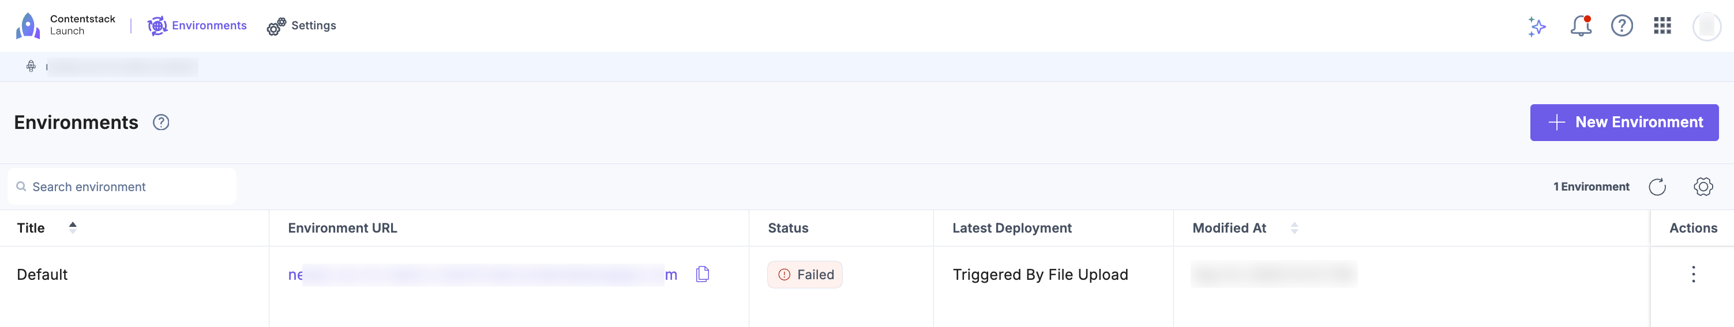The height and width of the screenshot is (327, 1734).
Task: Click the Contentstack Launch rocket logo
Action: [28, 25]
